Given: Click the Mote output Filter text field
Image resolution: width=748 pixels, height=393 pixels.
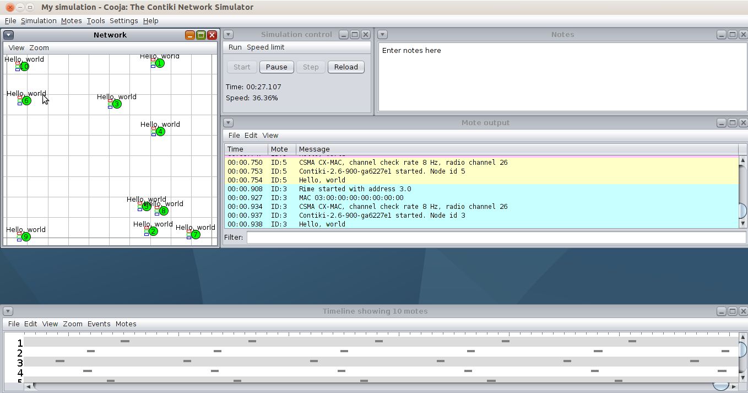Looking at the screenshot, I should [x=496, y=238].
